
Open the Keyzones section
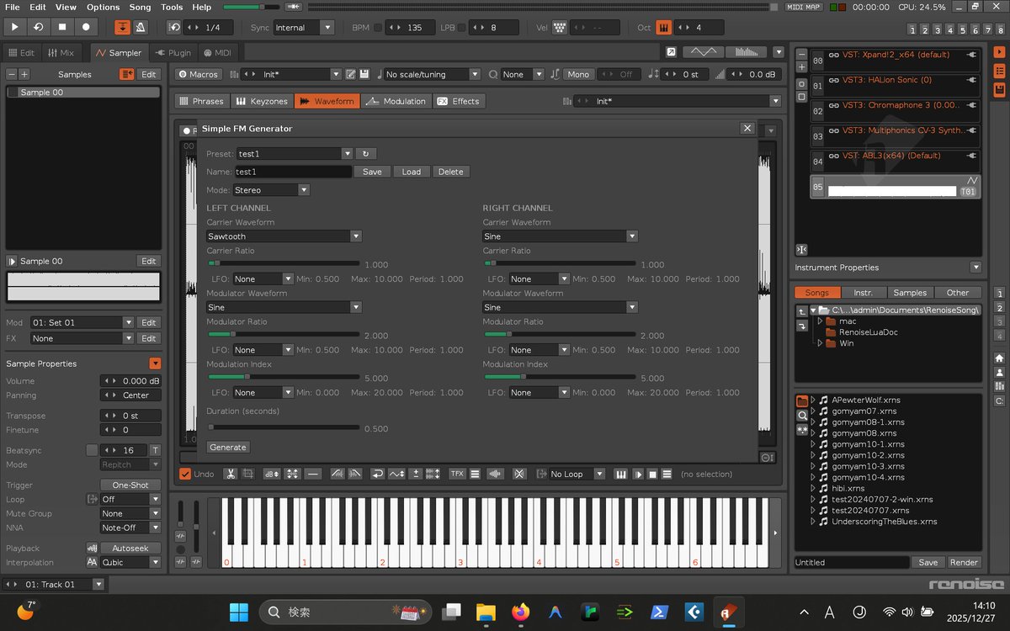coord(262,101)
